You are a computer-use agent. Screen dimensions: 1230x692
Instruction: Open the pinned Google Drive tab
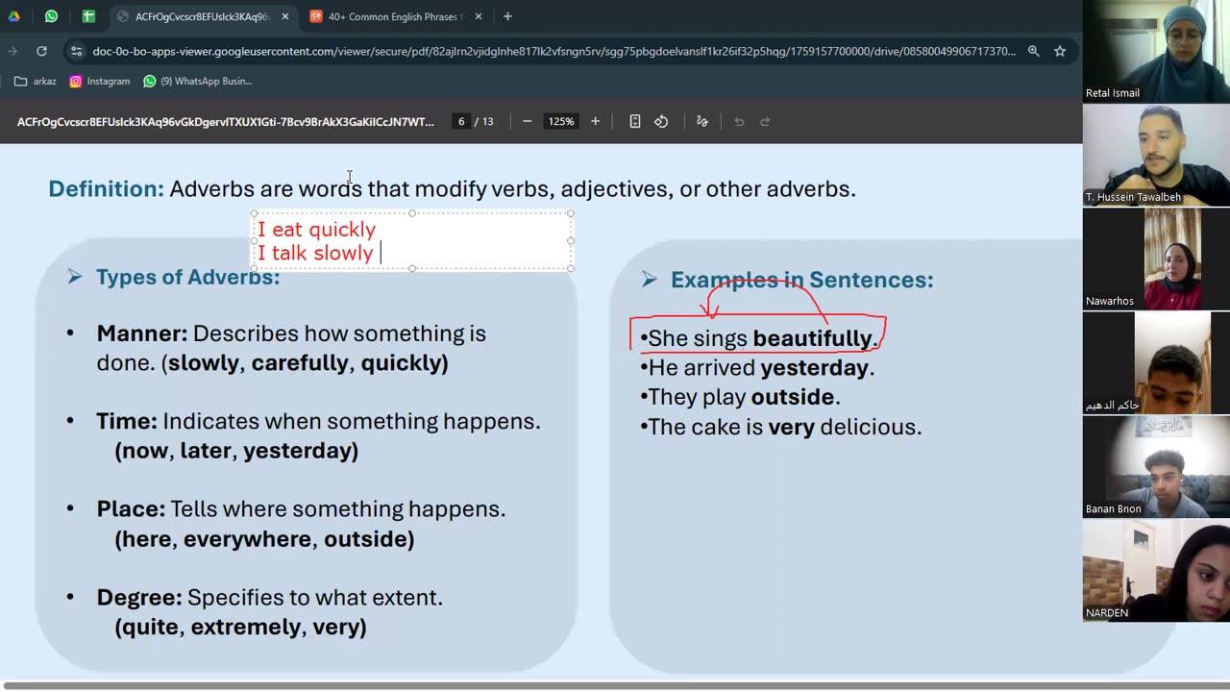point(14,16)
